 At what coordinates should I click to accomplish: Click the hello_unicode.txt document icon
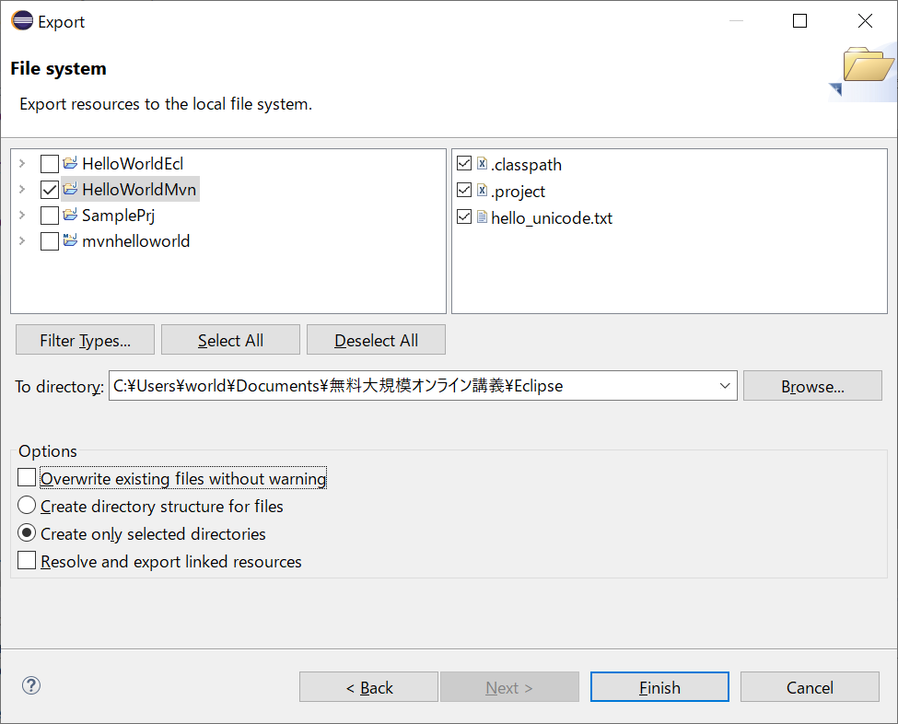(x=480, y=217)
